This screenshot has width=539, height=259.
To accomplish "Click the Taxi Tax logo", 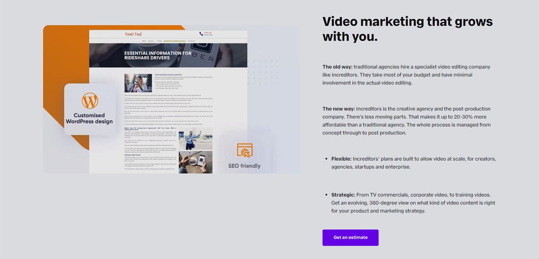I will [133, 34].
